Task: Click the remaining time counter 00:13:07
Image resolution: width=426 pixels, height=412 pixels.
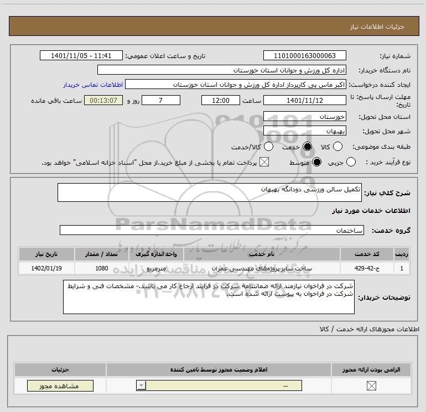Action: [x=103, y=100]
